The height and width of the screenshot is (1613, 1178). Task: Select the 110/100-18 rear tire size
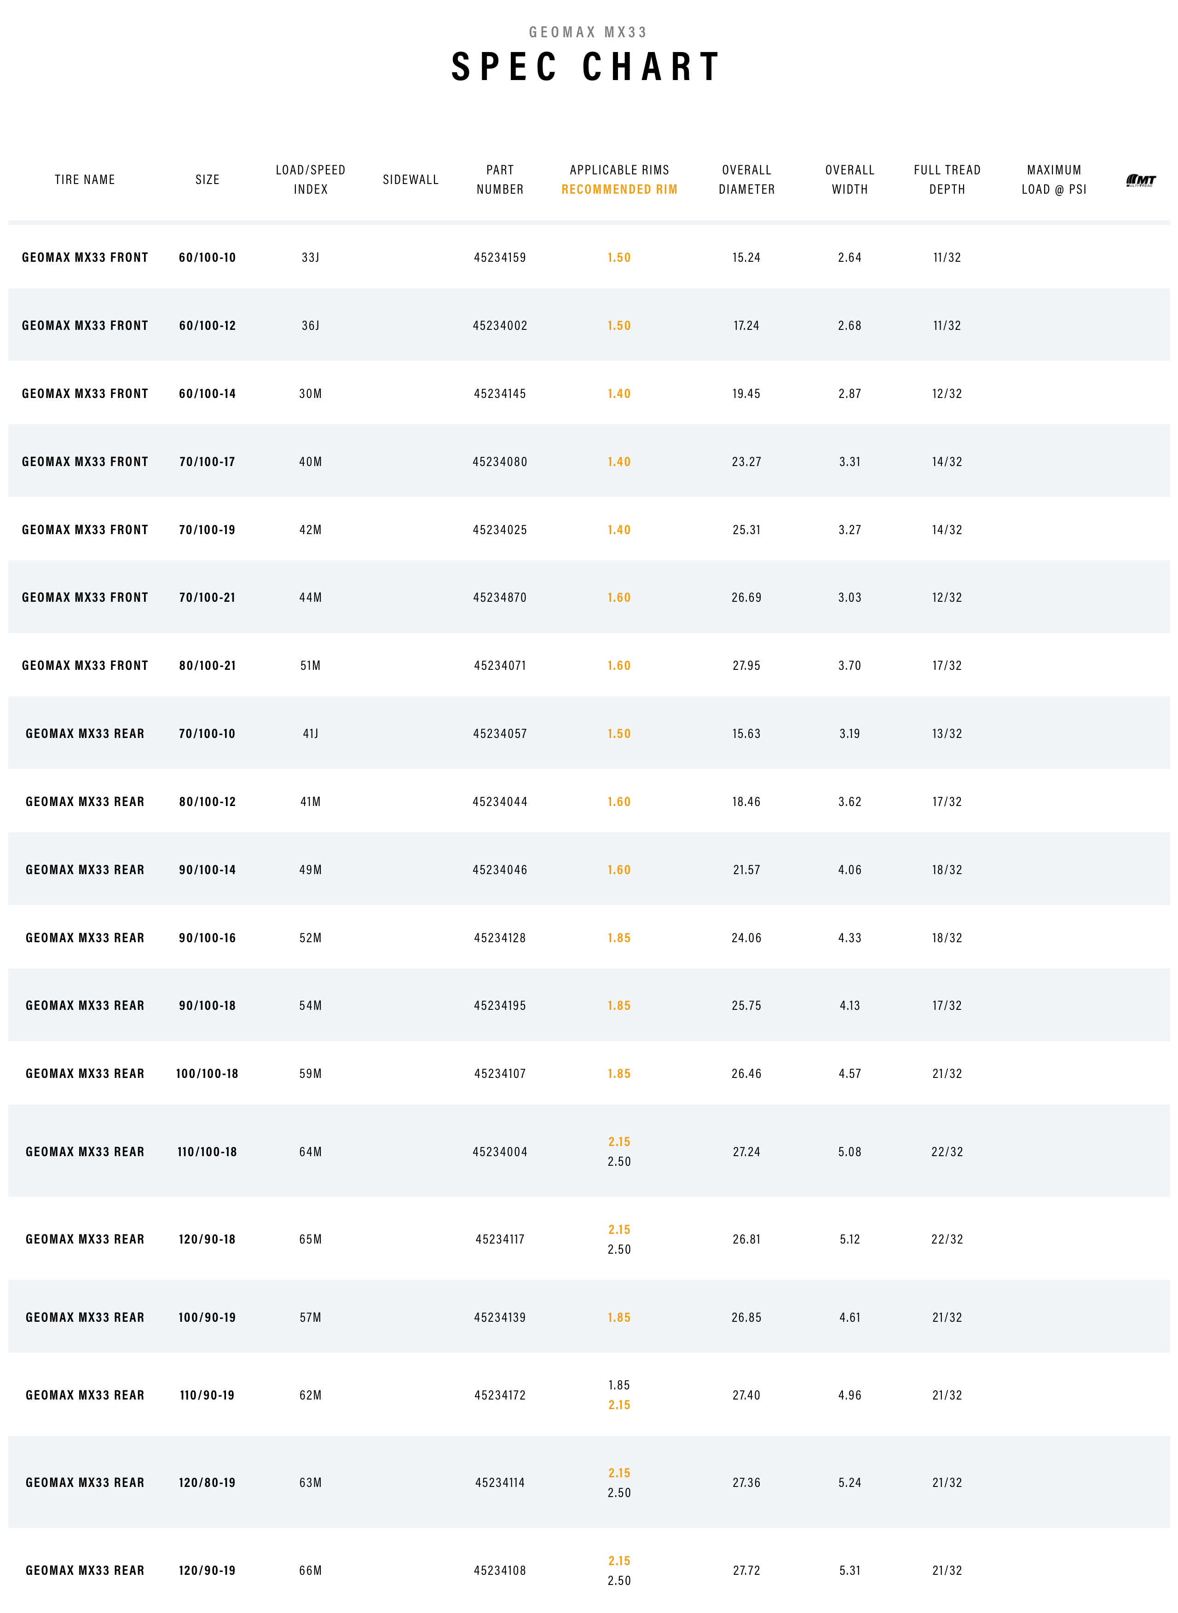point(208,1152)
